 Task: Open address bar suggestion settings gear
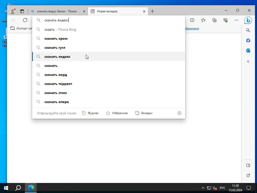click(x=179, y=113)
